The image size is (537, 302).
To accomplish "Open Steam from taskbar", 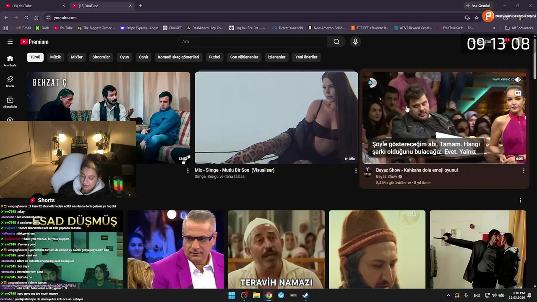I will [305, 295].
